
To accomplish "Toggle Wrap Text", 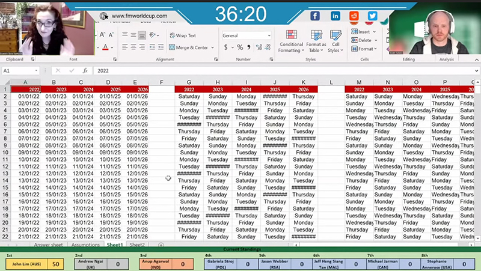I will pos(183,35).
